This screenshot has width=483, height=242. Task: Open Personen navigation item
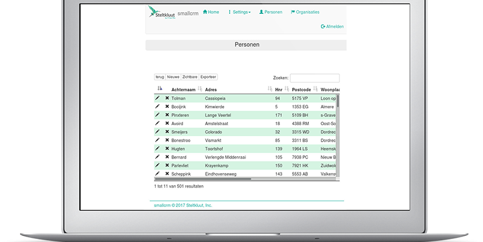click(271, 12)
